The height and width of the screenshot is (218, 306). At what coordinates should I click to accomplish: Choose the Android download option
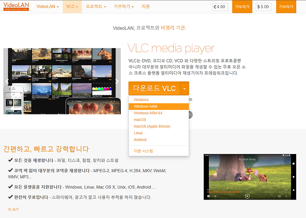point(159,139)
